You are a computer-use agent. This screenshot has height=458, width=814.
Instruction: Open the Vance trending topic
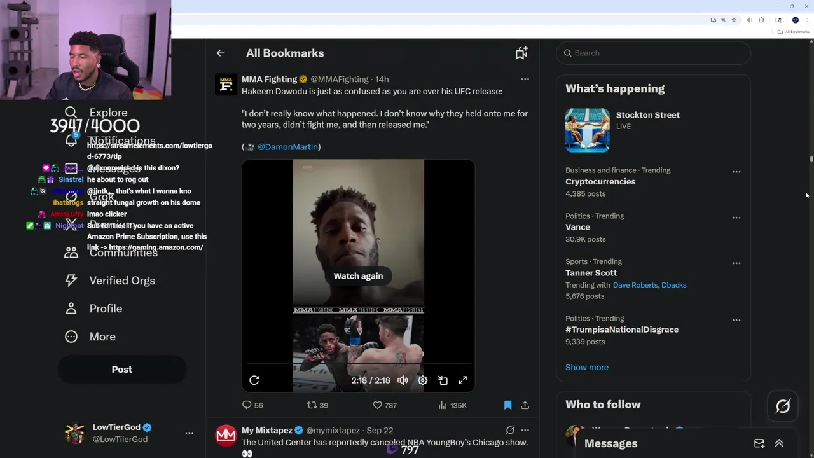[x=577, y=227]
